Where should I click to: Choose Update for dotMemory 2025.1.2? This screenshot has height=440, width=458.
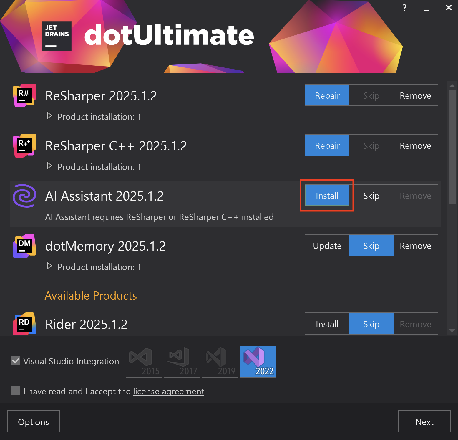tap(327, 245)
